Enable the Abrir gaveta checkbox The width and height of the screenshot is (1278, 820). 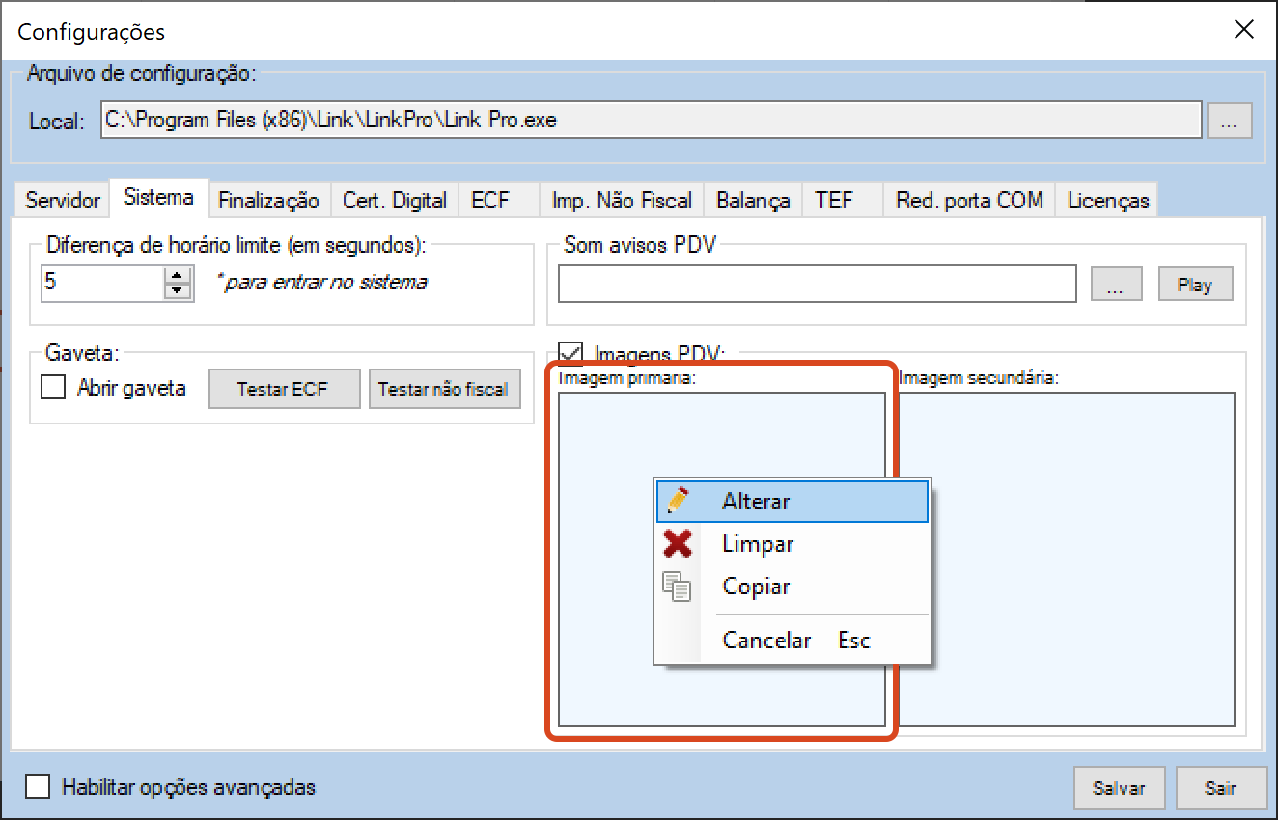pyautogui.click(x=52, y=388)
